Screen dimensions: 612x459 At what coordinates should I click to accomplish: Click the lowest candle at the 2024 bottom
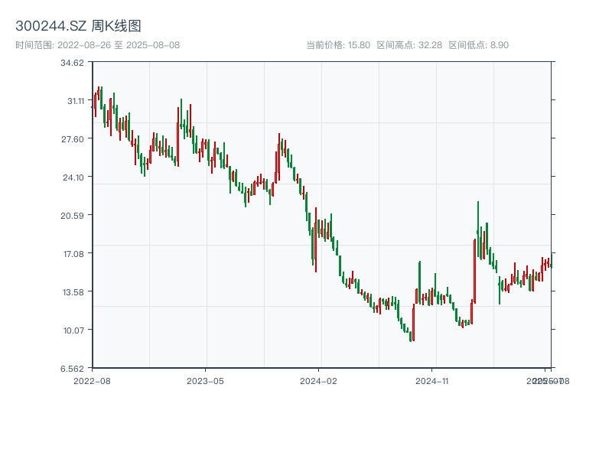[x=411, y=336]
